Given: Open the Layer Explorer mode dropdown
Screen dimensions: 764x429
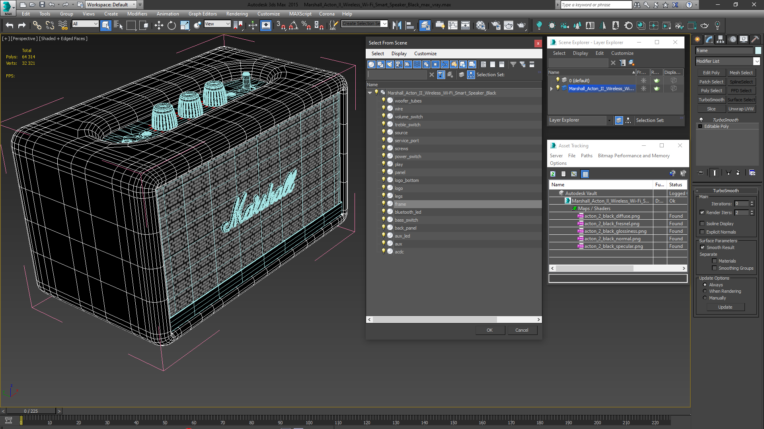Looking at the screenshot, I should pyautogui.click(x=609, y=120).
